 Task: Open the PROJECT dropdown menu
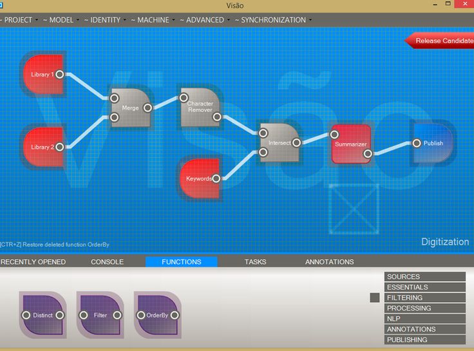tap(19, 20)
